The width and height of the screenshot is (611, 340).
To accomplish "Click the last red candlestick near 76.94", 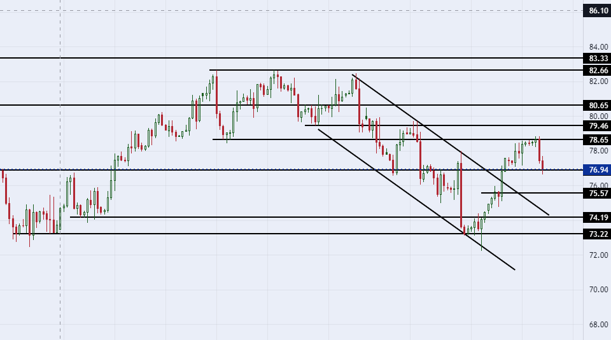I will 542,164.
